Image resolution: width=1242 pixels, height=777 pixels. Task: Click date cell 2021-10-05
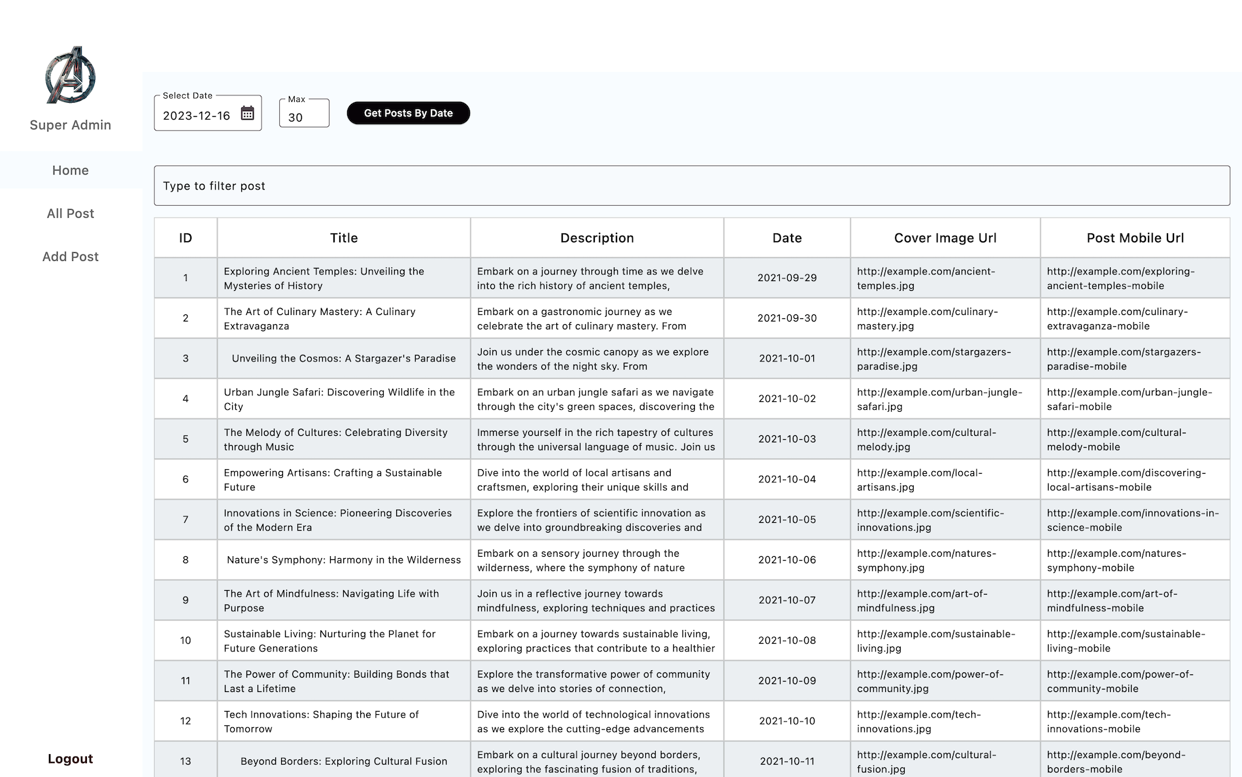[787, 520]
